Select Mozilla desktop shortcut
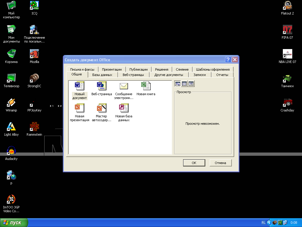 coord(35,56)
